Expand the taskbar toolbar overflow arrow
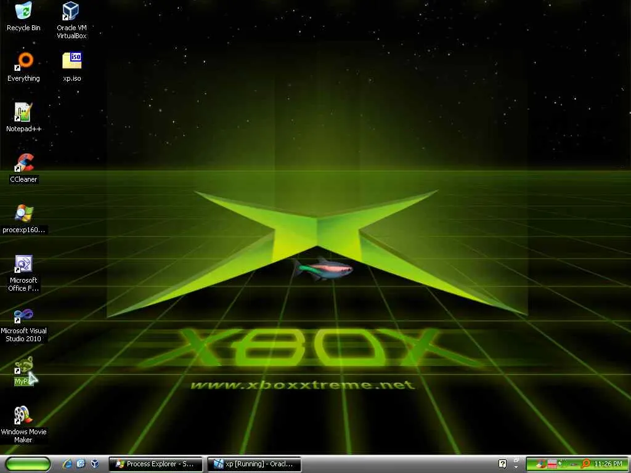 pos(516,467)
